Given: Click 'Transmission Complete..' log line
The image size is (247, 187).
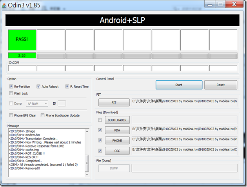Looking at the screenshot, I should point(33,139).
